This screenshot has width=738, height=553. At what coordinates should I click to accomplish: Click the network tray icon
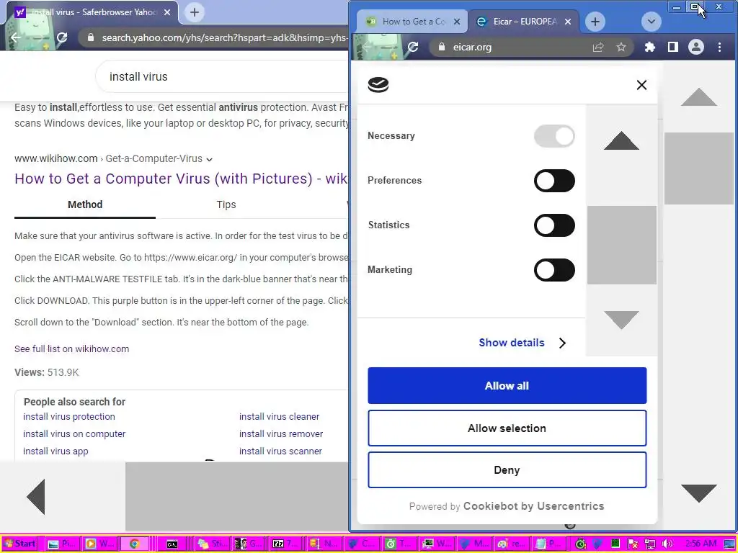[651, 544]
